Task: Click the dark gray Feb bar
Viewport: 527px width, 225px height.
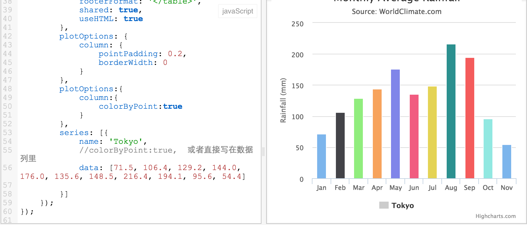Action: tap(340, 146)
